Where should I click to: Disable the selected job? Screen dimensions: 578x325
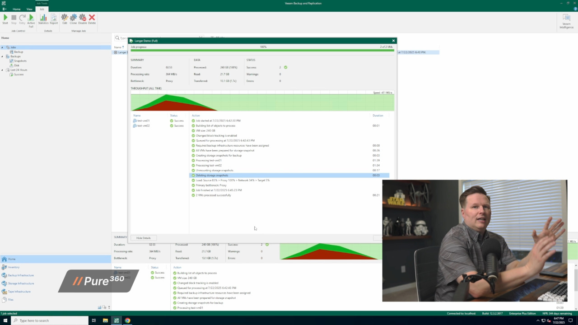pos(83,19)
